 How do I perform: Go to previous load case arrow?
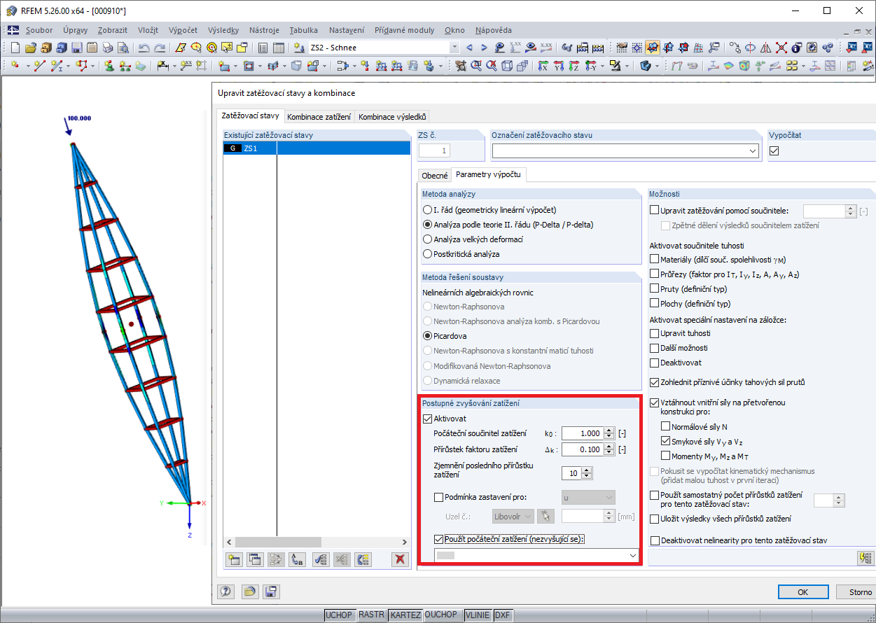click(x=469, y=48)
